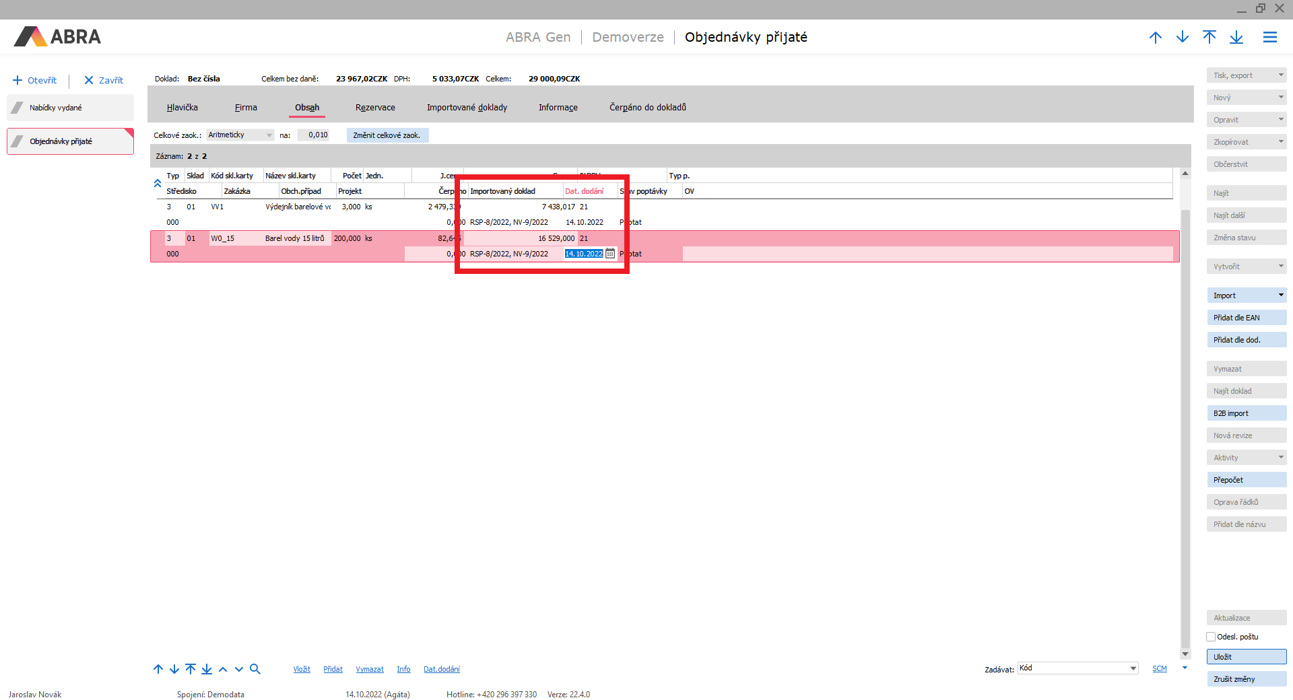
Task: Click the rounding value field 0,010
Action: coord(314,135)
